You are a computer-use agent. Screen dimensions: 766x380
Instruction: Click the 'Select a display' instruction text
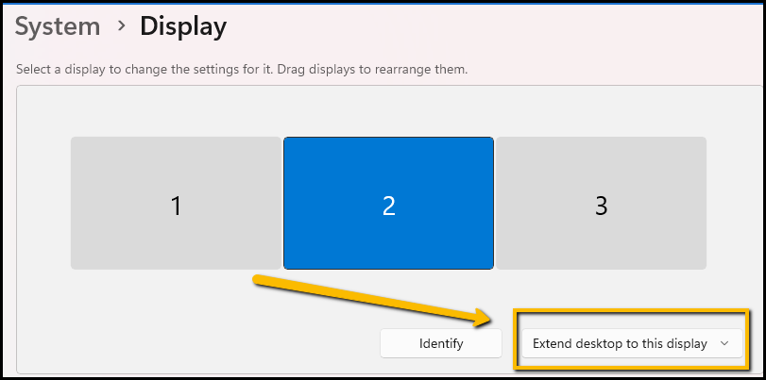coord(243,70)
